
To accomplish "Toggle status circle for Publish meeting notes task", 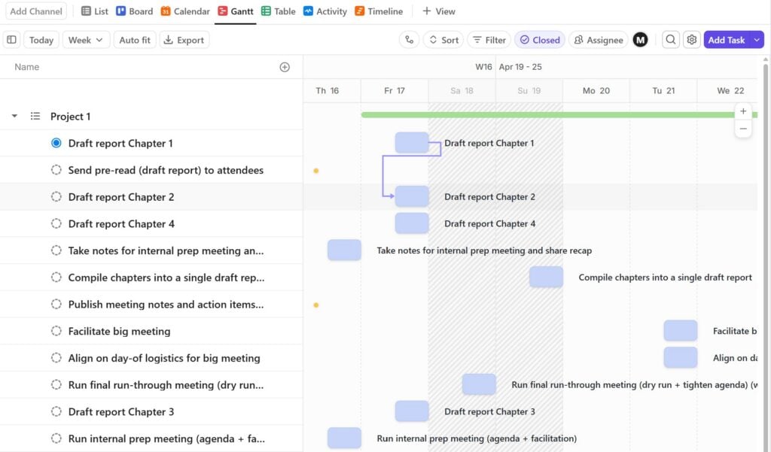I will coord(56,304).
